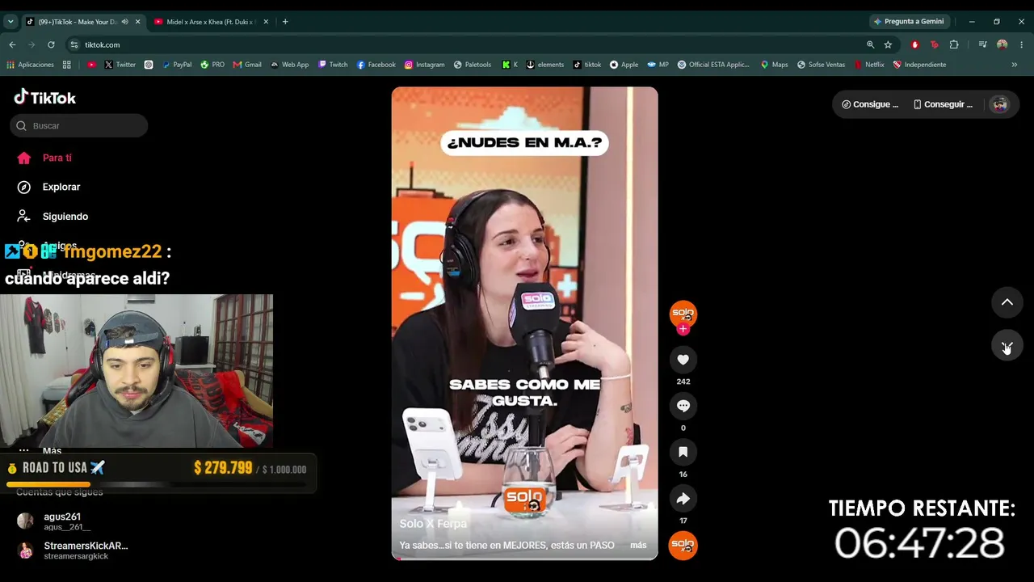Reload the page
This screenshot has width=1034, height=582.
51,44
